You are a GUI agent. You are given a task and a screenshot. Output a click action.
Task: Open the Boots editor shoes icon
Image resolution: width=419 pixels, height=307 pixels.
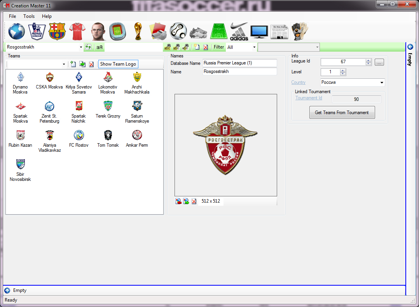pos(198,33)
